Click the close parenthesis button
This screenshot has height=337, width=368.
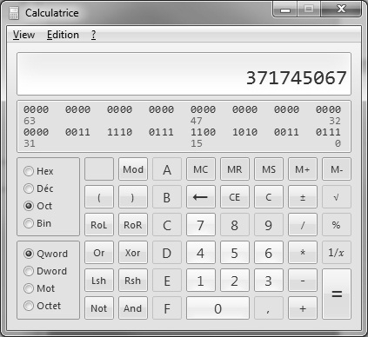133,197
